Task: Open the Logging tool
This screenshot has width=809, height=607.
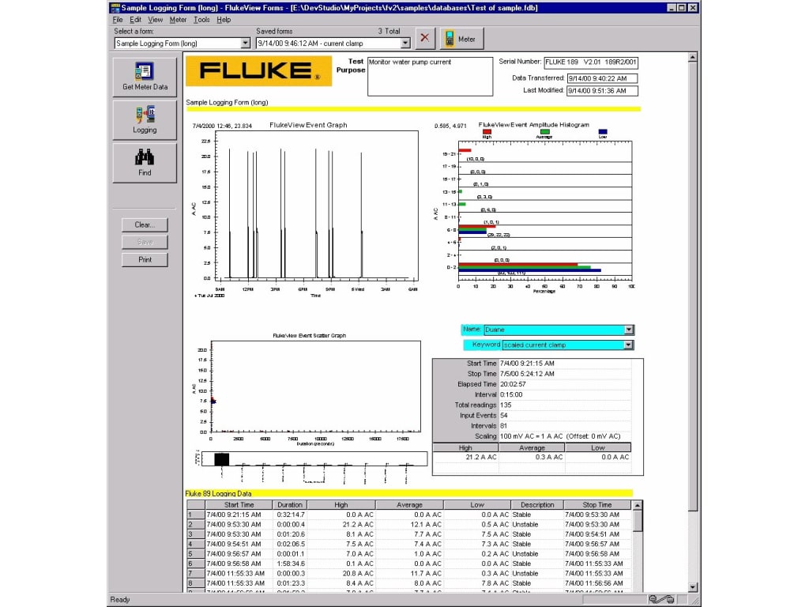Action: tap(145, 120)
